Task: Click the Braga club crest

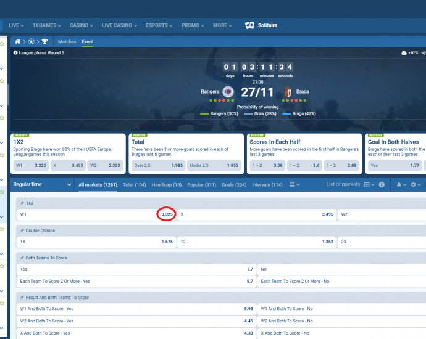Action: (286, 92)
